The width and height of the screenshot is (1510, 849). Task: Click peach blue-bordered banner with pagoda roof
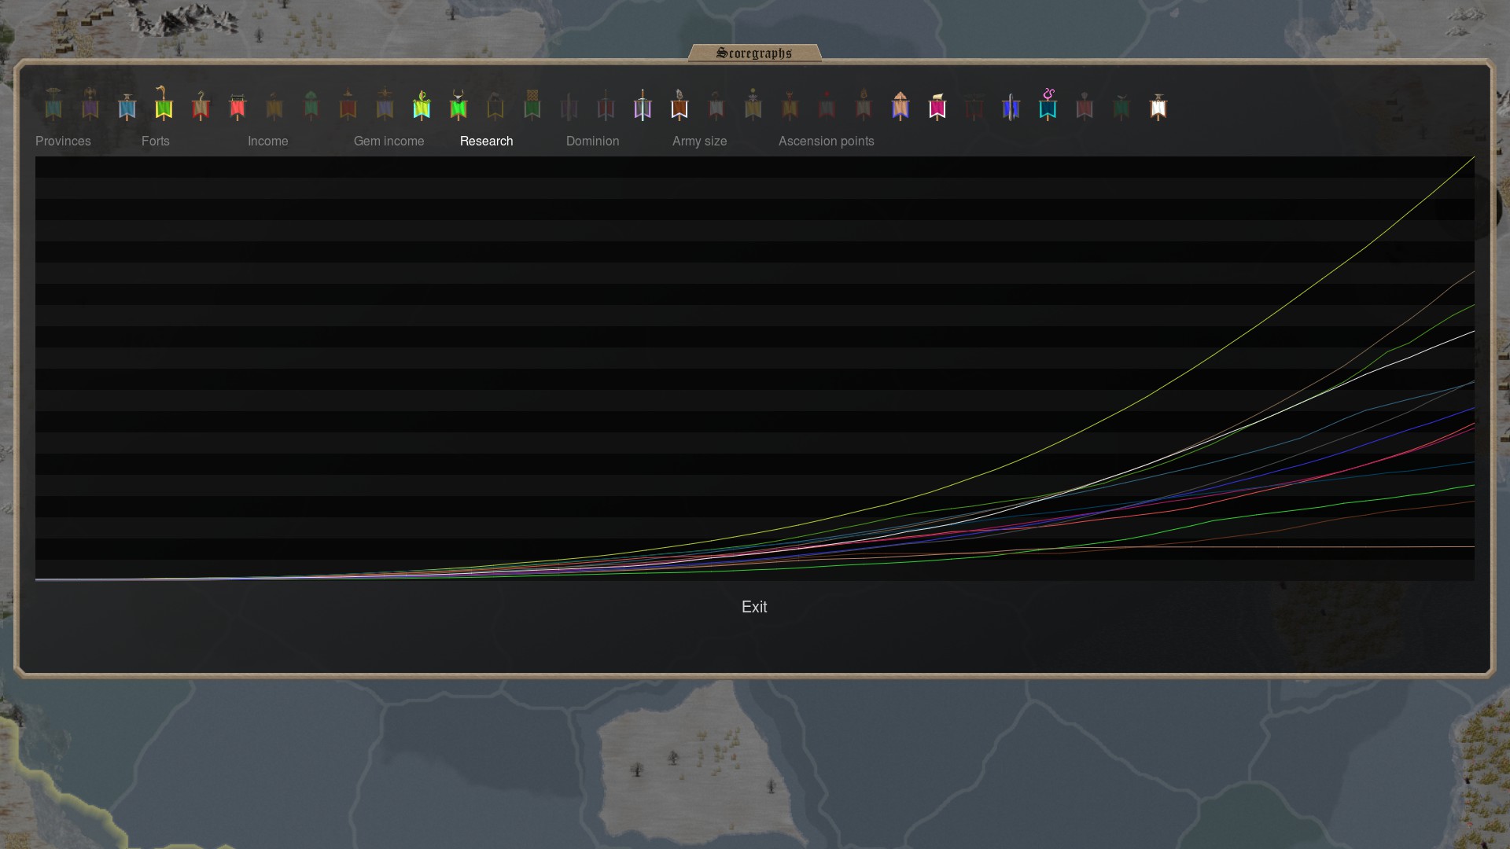point(900,105)
